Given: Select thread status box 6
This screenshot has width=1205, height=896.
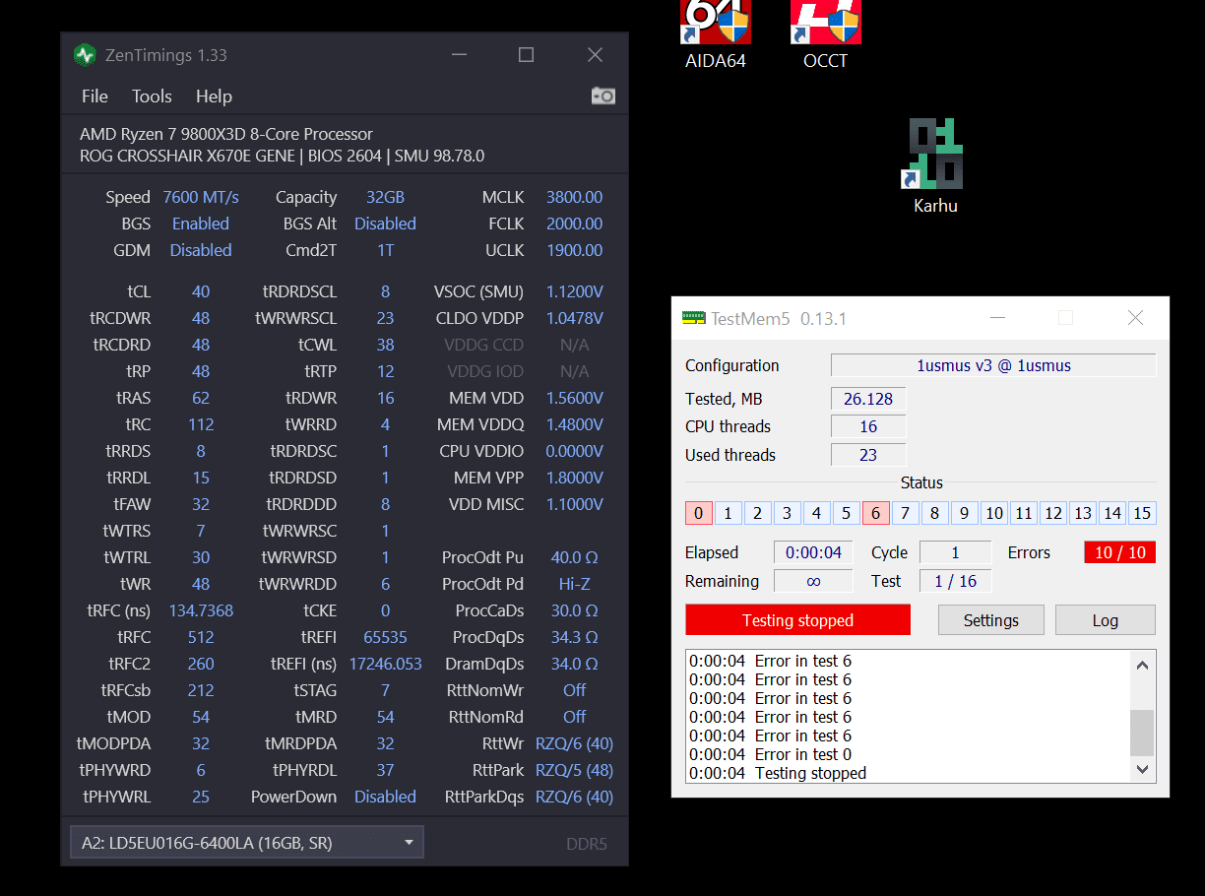Looking at the screenshot, I should 875,513.
